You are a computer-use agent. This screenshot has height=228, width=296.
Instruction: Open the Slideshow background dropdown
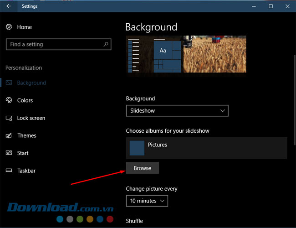click(177, 111)
